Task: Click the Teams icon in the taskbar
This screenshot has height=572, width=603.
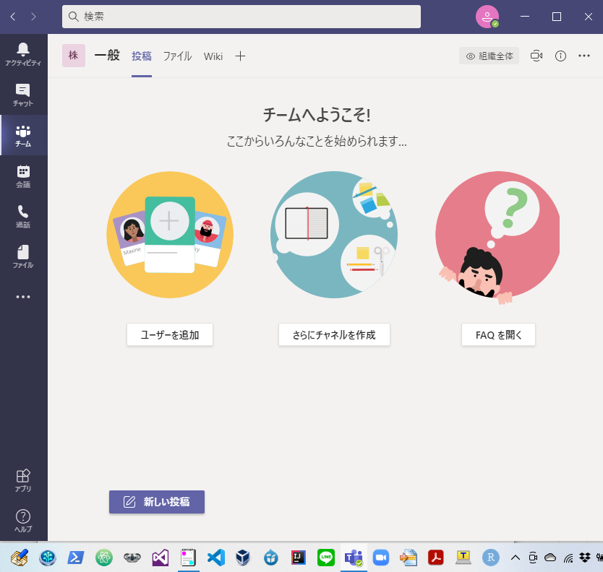Action: click(x=354, y=557)
